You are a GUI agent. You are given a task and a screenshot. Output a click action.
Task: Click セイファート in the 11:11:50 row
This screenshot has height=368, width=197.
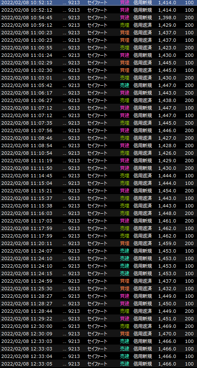tap(97, 168)
